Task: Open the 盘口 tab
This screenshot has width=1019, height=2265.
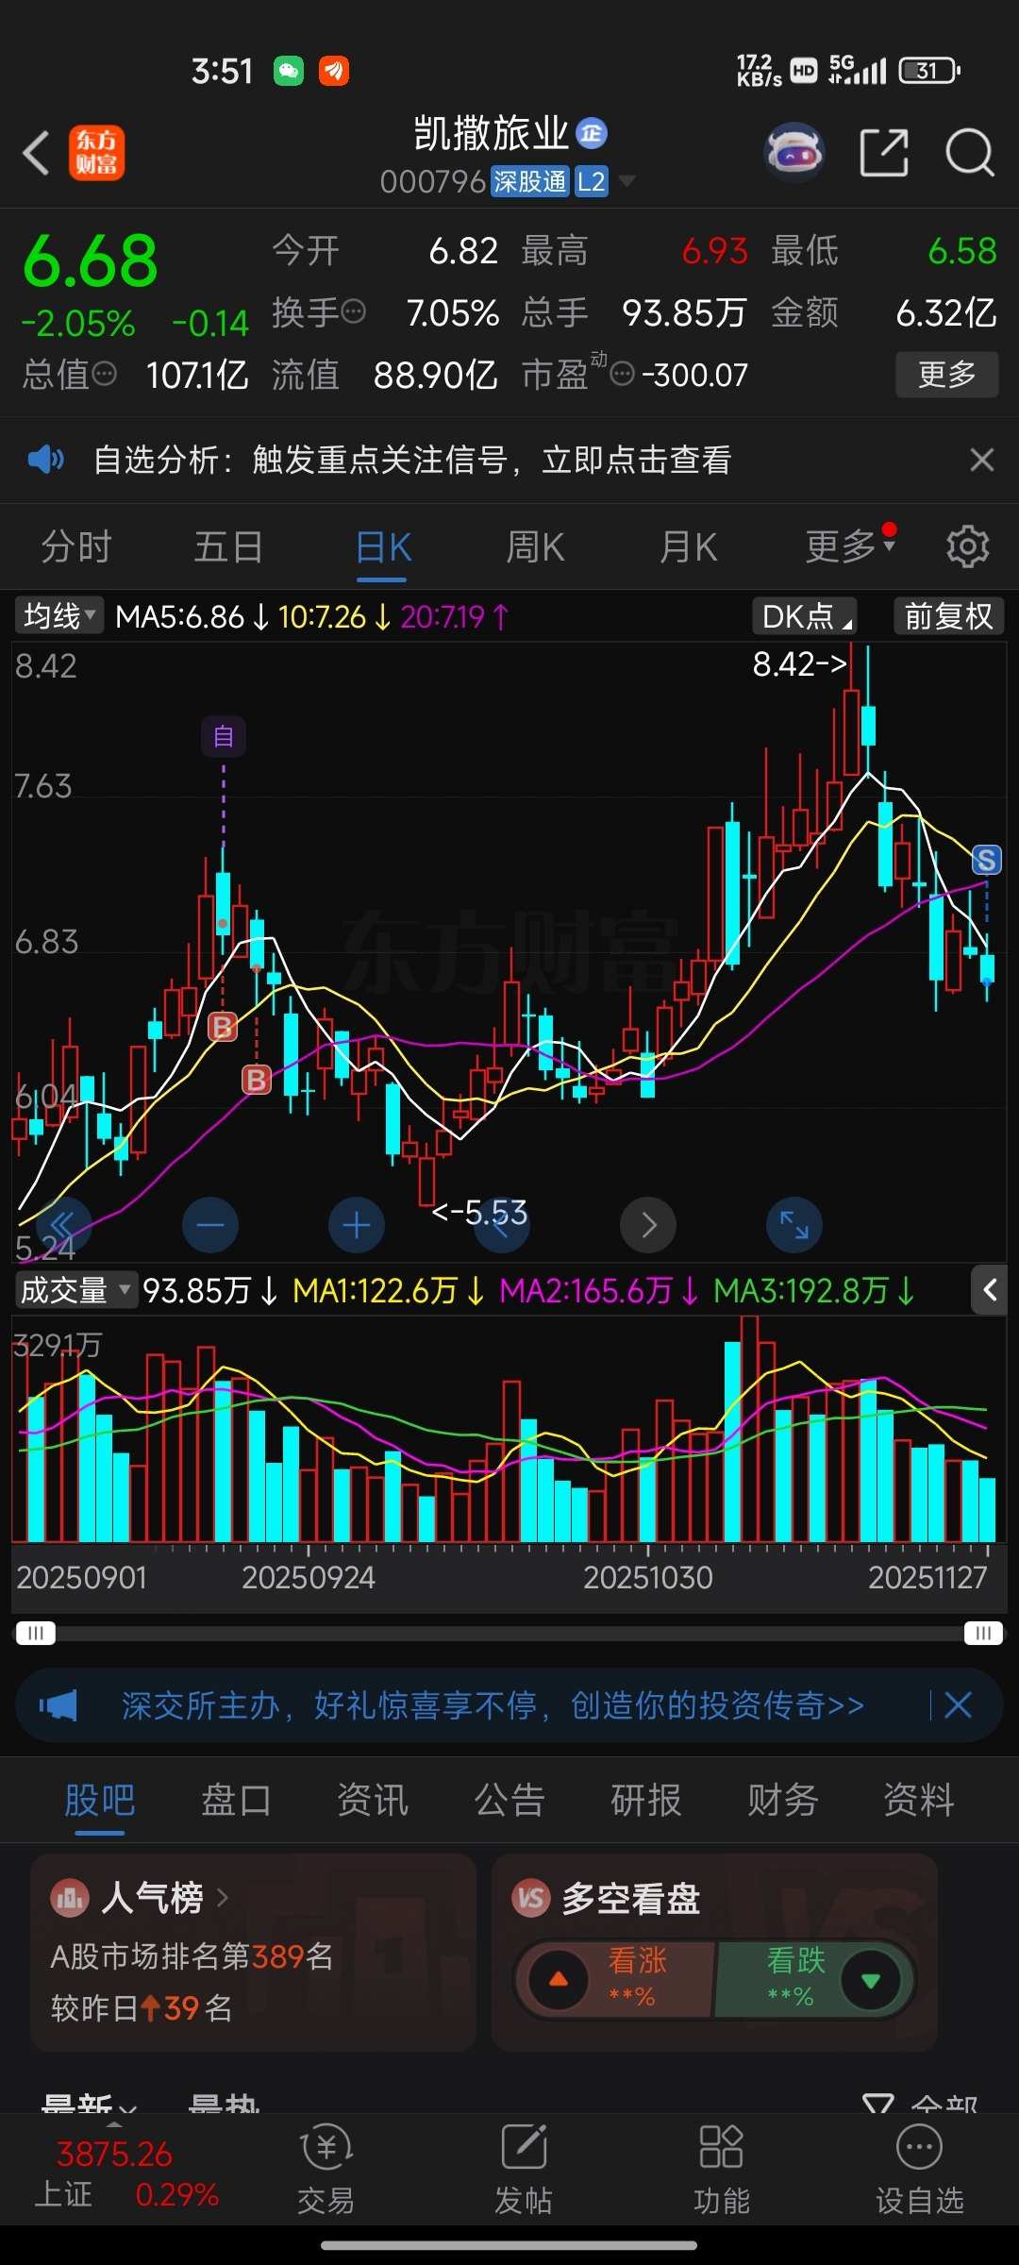Action: point(236,1800)
